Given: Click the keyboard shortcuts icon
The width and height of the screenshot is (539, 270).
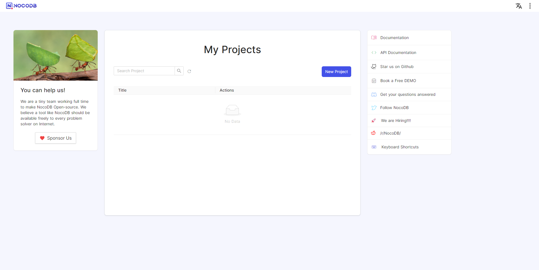Looking at the screenshot, I should click(x=374, y=147).
